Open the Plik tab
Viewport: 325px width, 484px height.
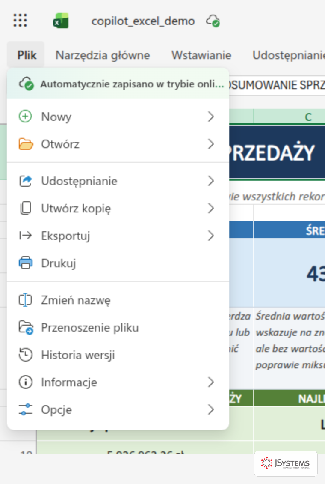pos(27,55)
